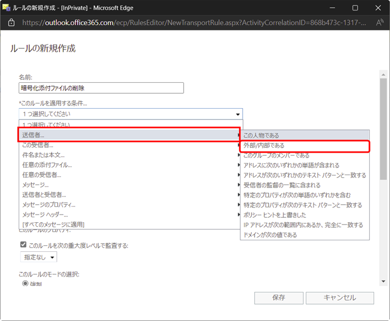Image resolution: width=390 pixels, height=321 pixels.
Task: Choose submenu item この人物である
Action: [x=305, y=136]
